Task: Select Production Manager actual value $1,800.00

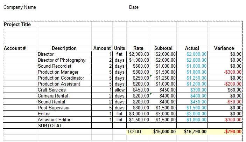Action: [192, 72]
